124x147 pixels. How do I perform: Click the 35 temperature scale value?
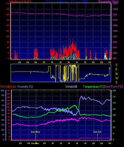point(114,97)
